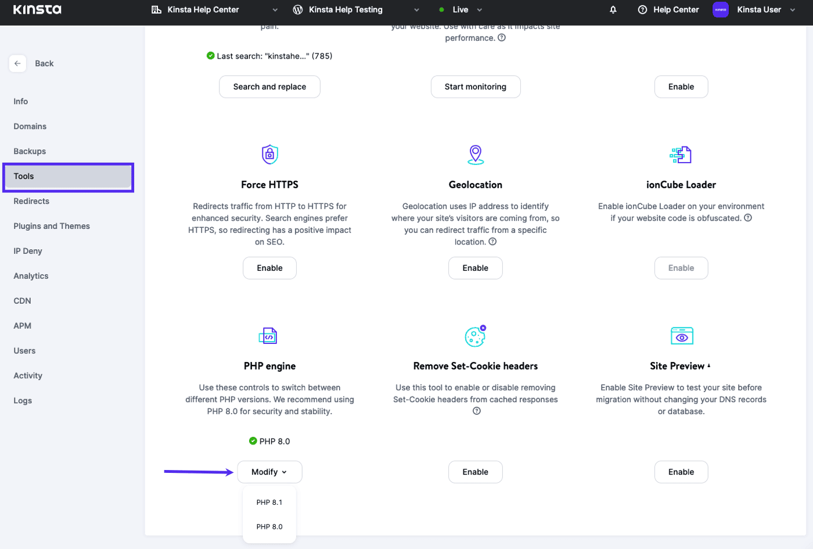Click the Remove Set-Cookie headers cookie icon
813x549 pixels.
pos(475,335)
